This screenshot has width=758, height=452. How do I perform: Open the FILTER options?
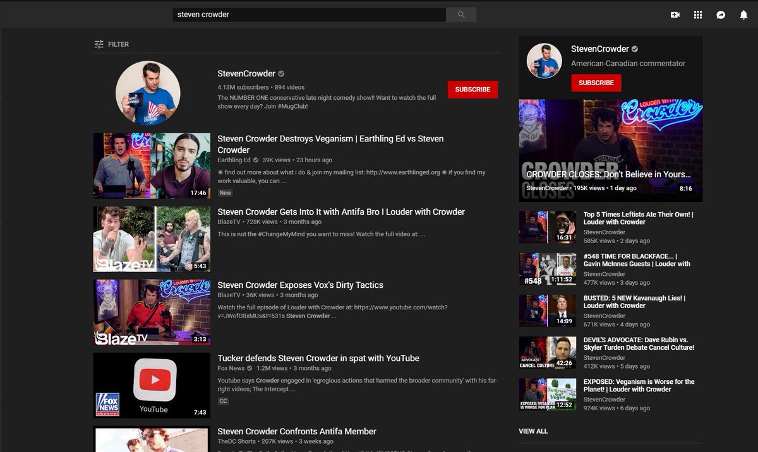(x=112, y=44)
